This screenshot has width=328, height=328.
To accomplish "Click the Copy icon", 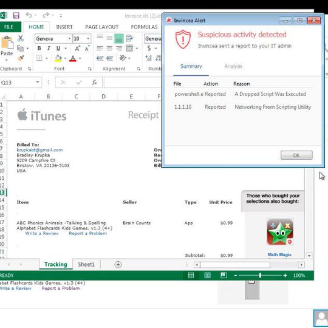I will point(20,49).
